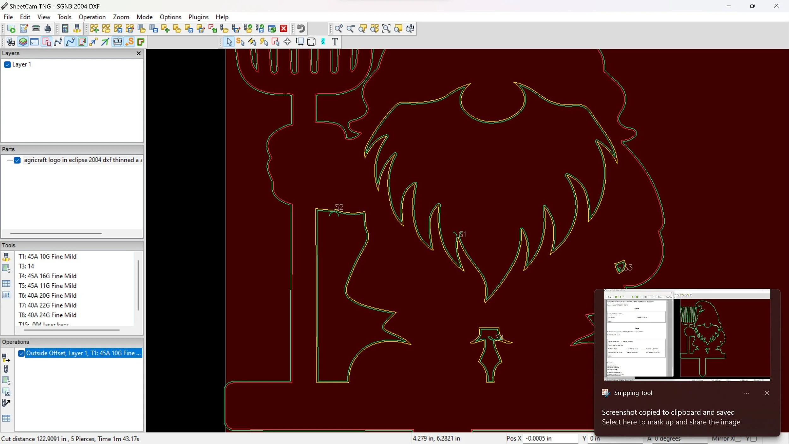This screenshot has height=444, width=789.
Task: Toggle the agricraft logo part checkbox
Action: 17,160
